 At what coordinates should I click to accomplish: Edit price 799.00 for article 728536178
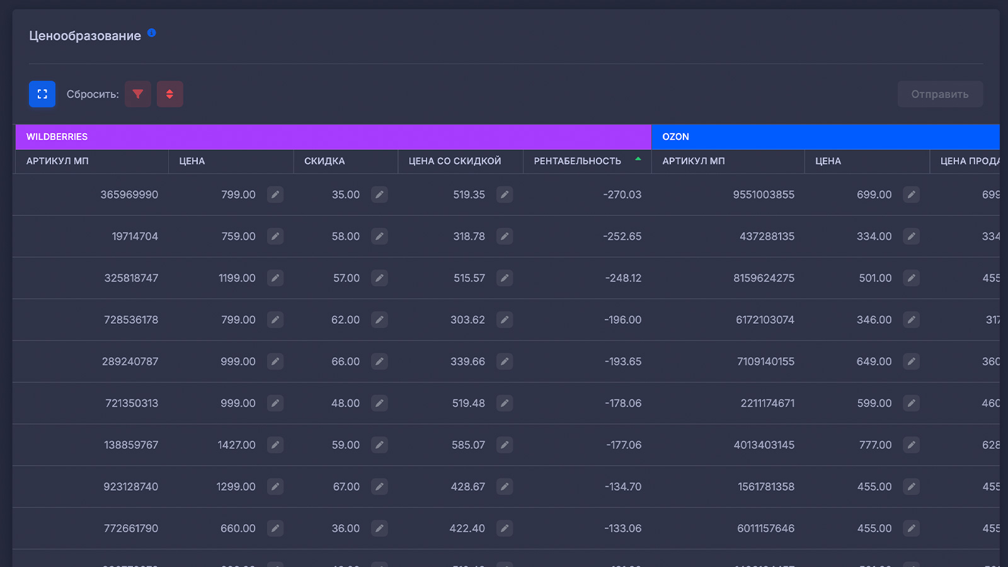tap(275, 320)
